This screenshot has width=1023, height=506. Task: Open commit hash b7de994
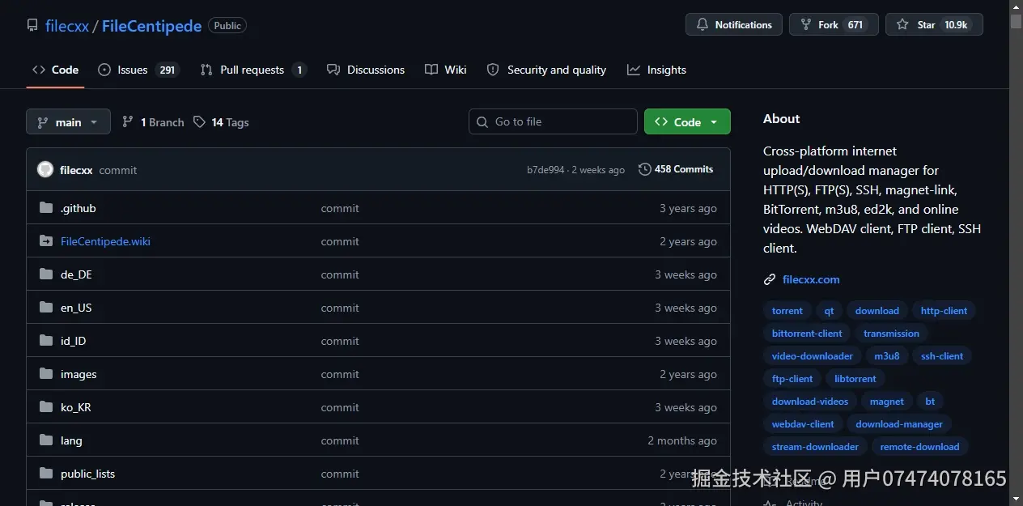545,170
